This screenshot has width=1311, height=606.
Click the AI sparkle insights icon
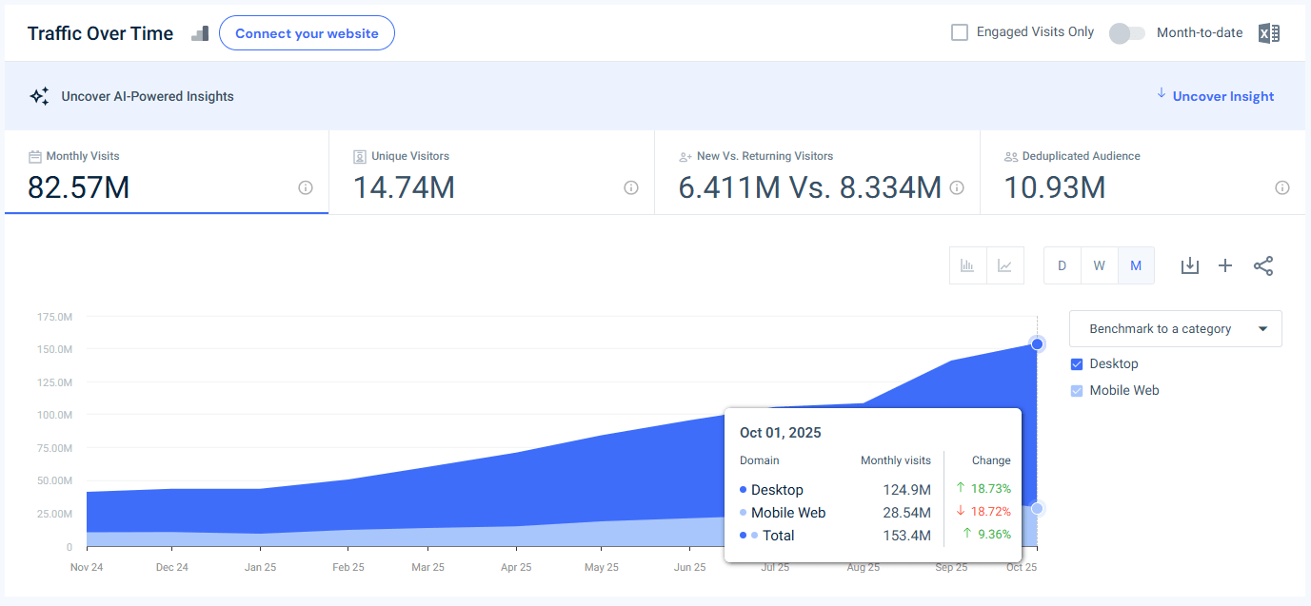coord(39,95)
